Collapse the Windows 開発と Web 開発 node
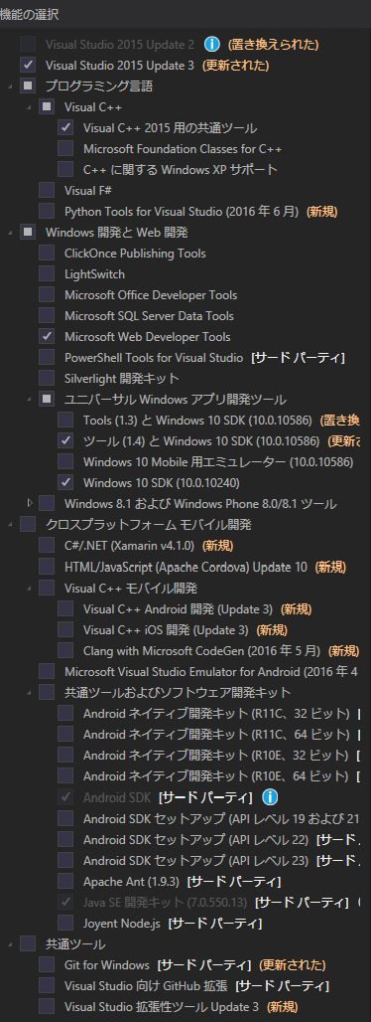Image resolution: width=371 pixels, height=1022 pixels. [x=11, y=233]
